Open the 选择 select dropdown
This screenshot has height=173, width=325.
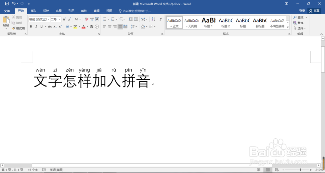click(300, 28)
